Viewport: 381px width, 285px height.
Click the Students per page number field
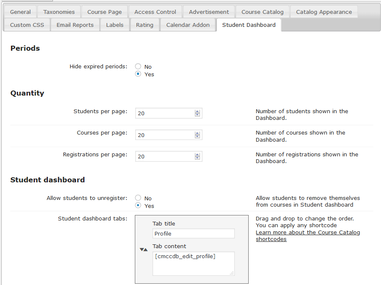pos(165,113)
